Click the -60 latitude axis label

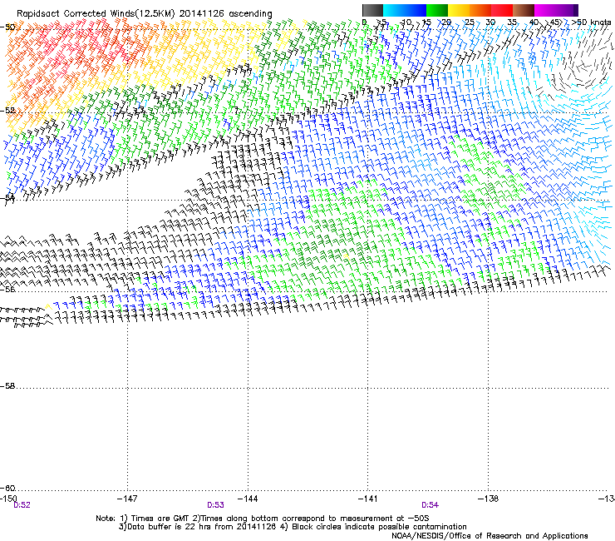click(x=7, y=489)
